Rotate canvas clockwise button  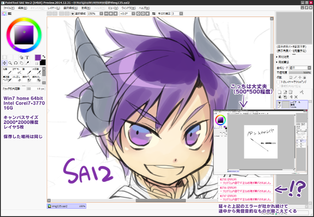143,13
